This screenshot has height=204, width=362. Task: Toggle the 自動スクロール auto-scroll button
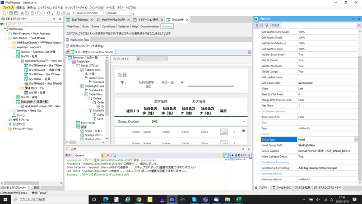[241, 155]
